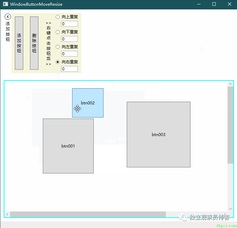Select the 向右重复 radio option
Screen dimensions: 237x228
tap(67, 62)
